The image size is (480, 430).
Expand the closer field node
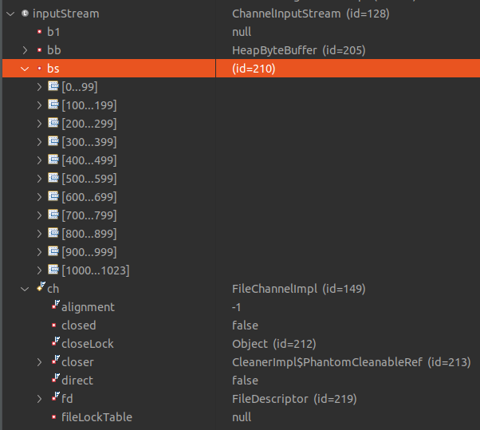coord(39,362)
